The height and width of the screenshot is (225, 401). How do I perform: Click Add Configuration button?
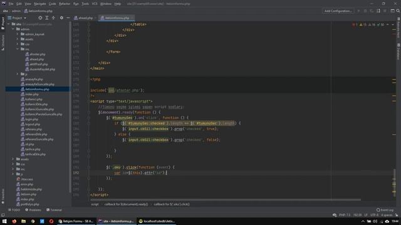[338, 11]
